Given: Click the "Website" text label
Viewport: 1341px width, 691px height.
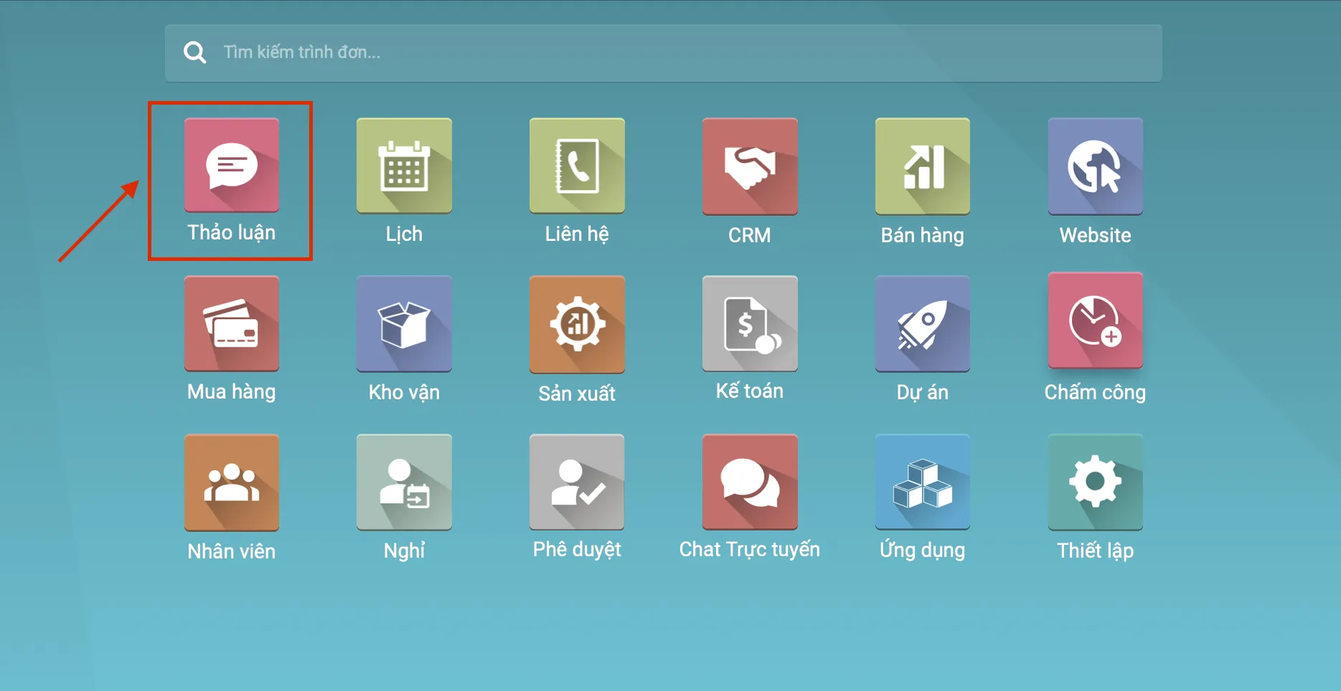Looking at the screenshot, I should click(x=1095, y=235).
